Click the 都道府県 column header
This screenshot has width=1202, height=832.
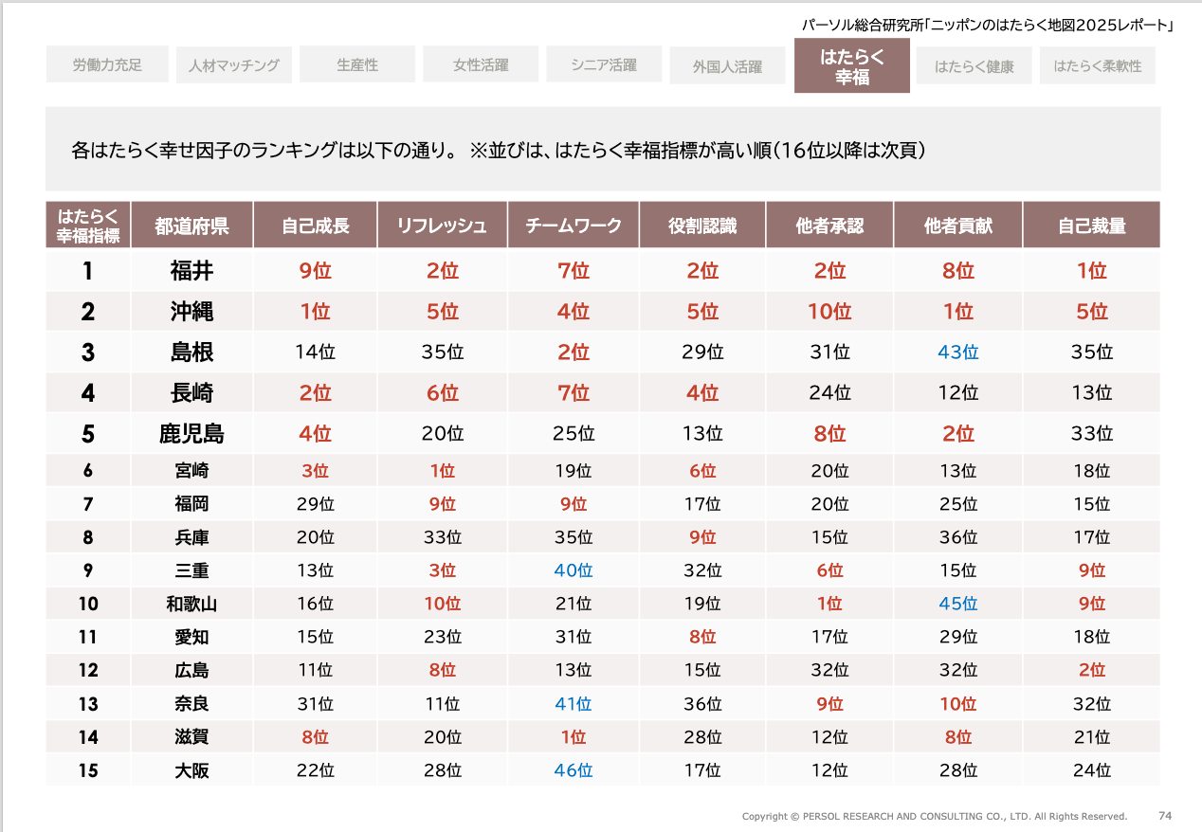pyautogui.click(x=191, y=226)
